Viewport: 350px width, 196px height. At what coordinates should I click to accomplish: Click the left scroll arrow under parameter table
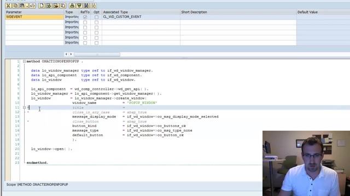pyautogui.click(x=66, y=54)
